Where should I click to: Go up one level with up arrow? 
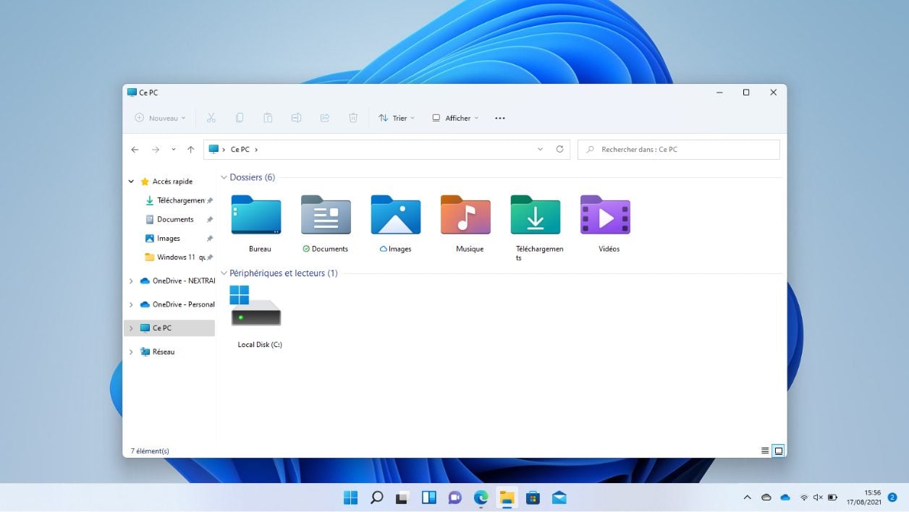(191, 150)
